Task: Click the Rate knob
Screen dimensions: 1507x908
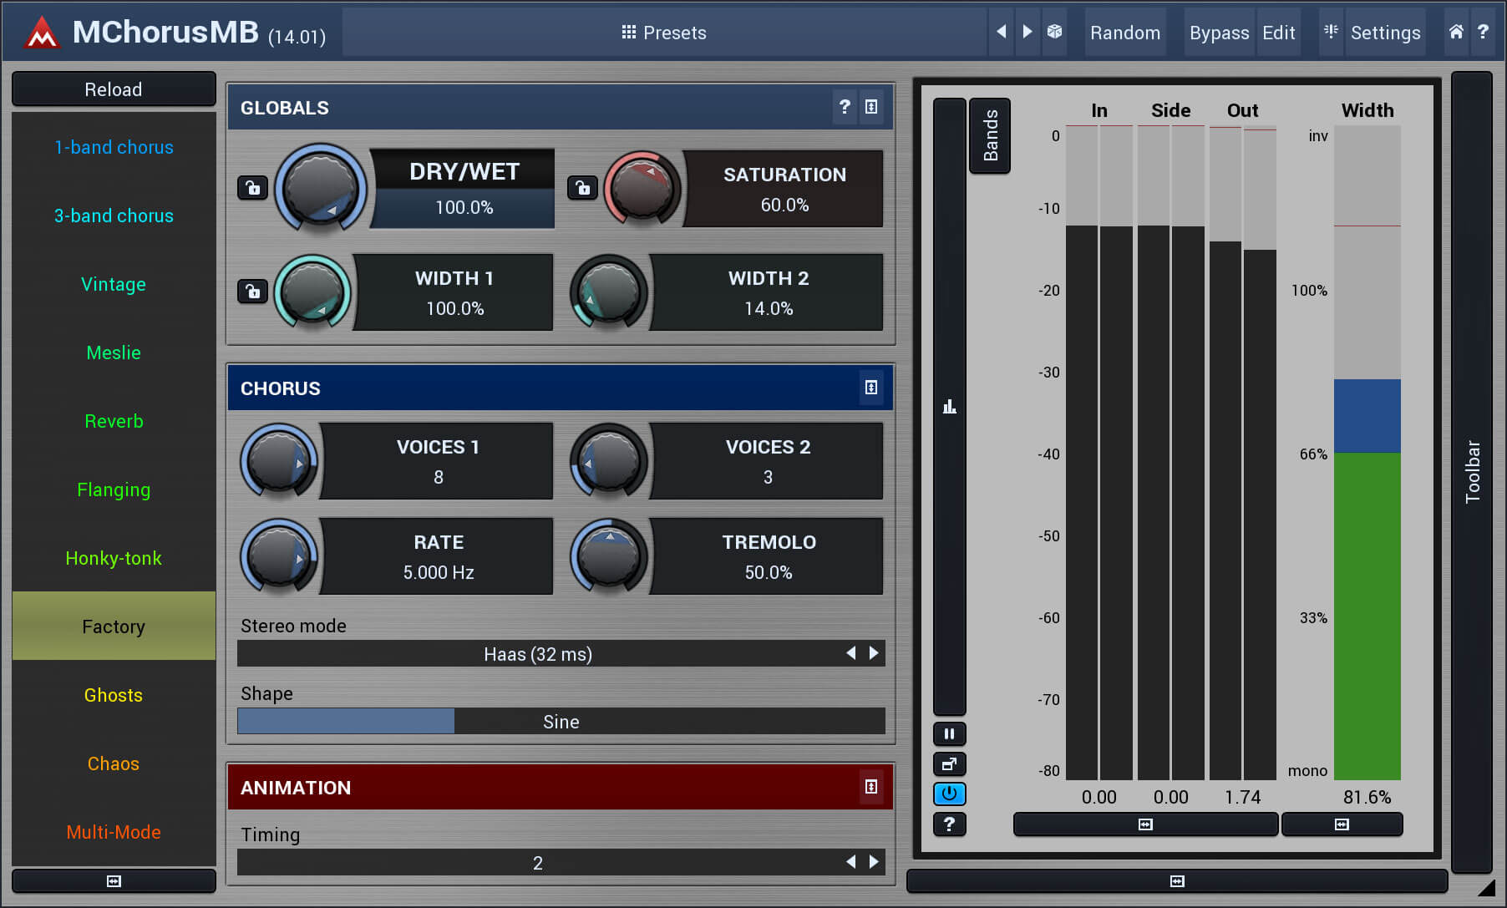Action: pos(279,555)
